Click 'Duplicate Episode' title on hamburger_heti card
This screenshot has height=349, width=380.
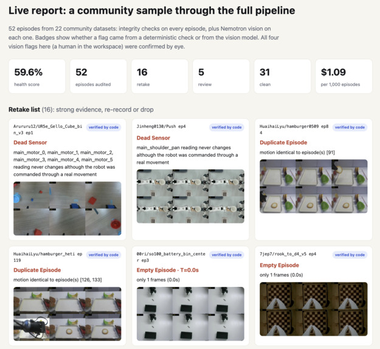pos(37,270)
